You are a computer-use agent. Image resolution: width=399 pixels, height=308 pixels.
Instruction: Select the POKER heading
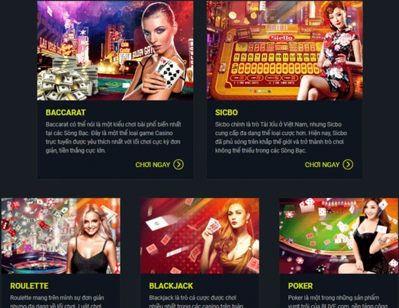point(300,286)
